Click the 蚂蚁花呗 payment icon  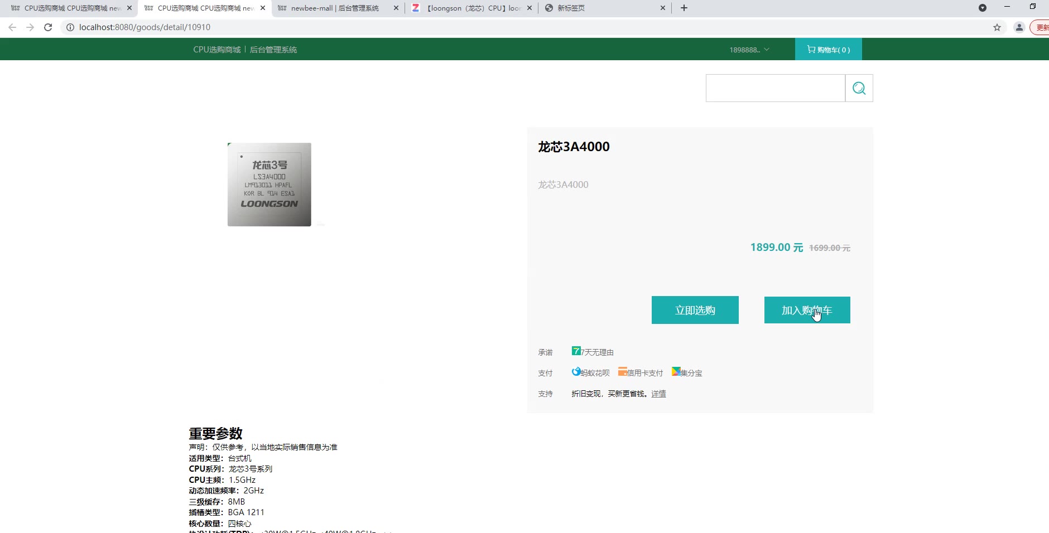click(576, 371)
